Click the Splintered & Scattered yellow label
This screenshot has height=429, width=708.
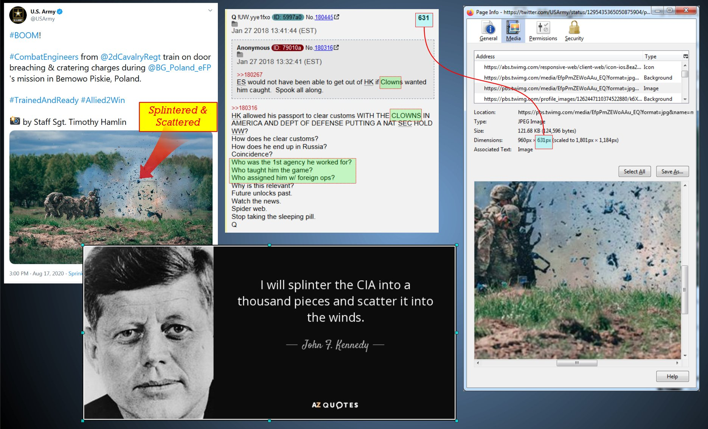point(178,117)
